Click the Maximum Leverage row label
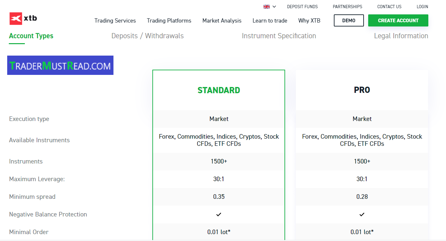446x241 pixels. click(37, 179)
